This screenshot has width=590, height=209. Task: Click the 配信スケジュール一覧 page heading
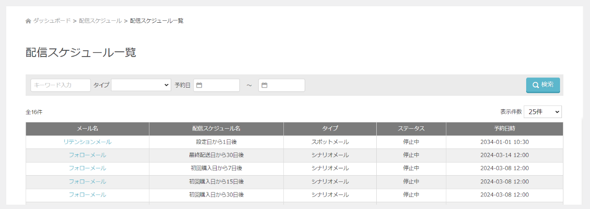point(81,52)
